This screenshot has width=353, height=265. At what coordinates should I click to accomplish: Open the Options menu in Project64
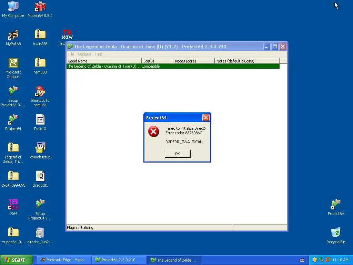pyautogui.click(x=84, y=54)
